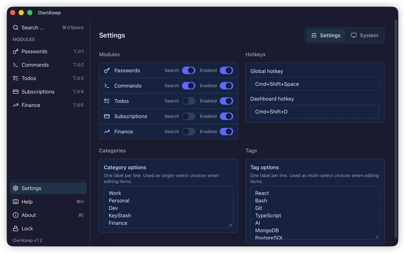405x253 pixels.
Task: Click inside the Category options textarea
Action: tap(168, 207)
